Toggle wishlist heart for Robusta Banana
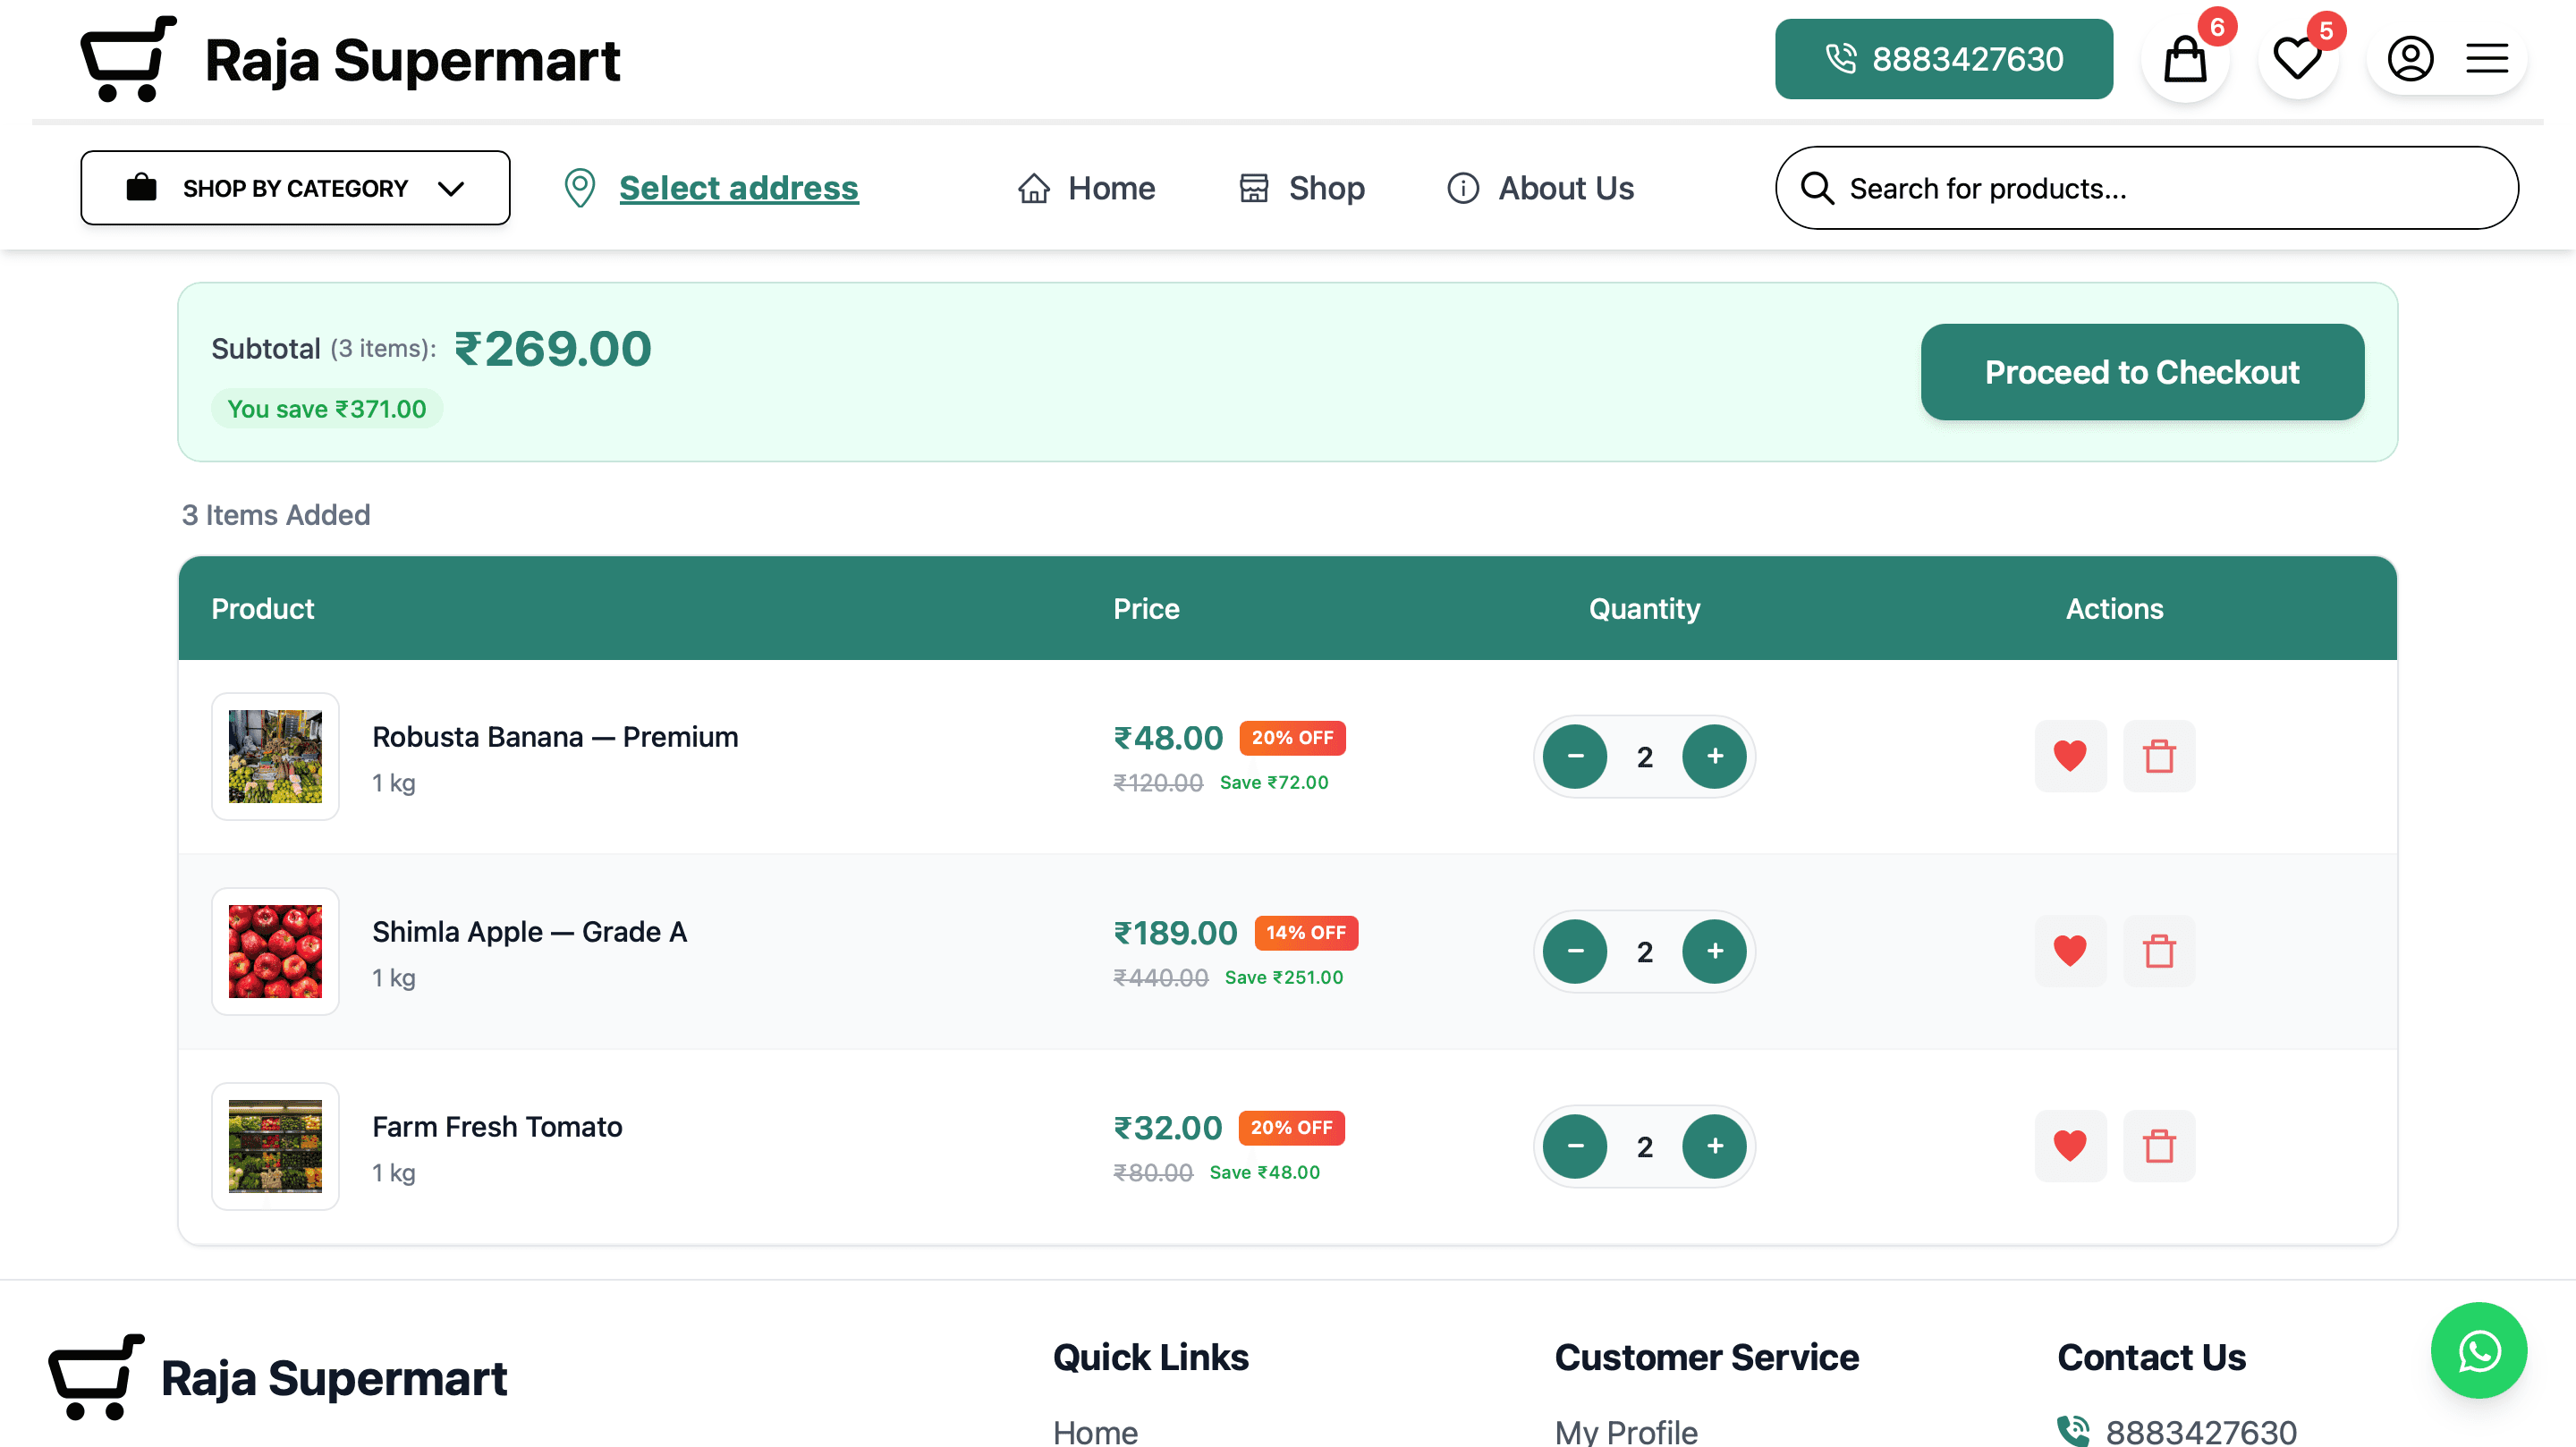 click(x=2070, y=756)
